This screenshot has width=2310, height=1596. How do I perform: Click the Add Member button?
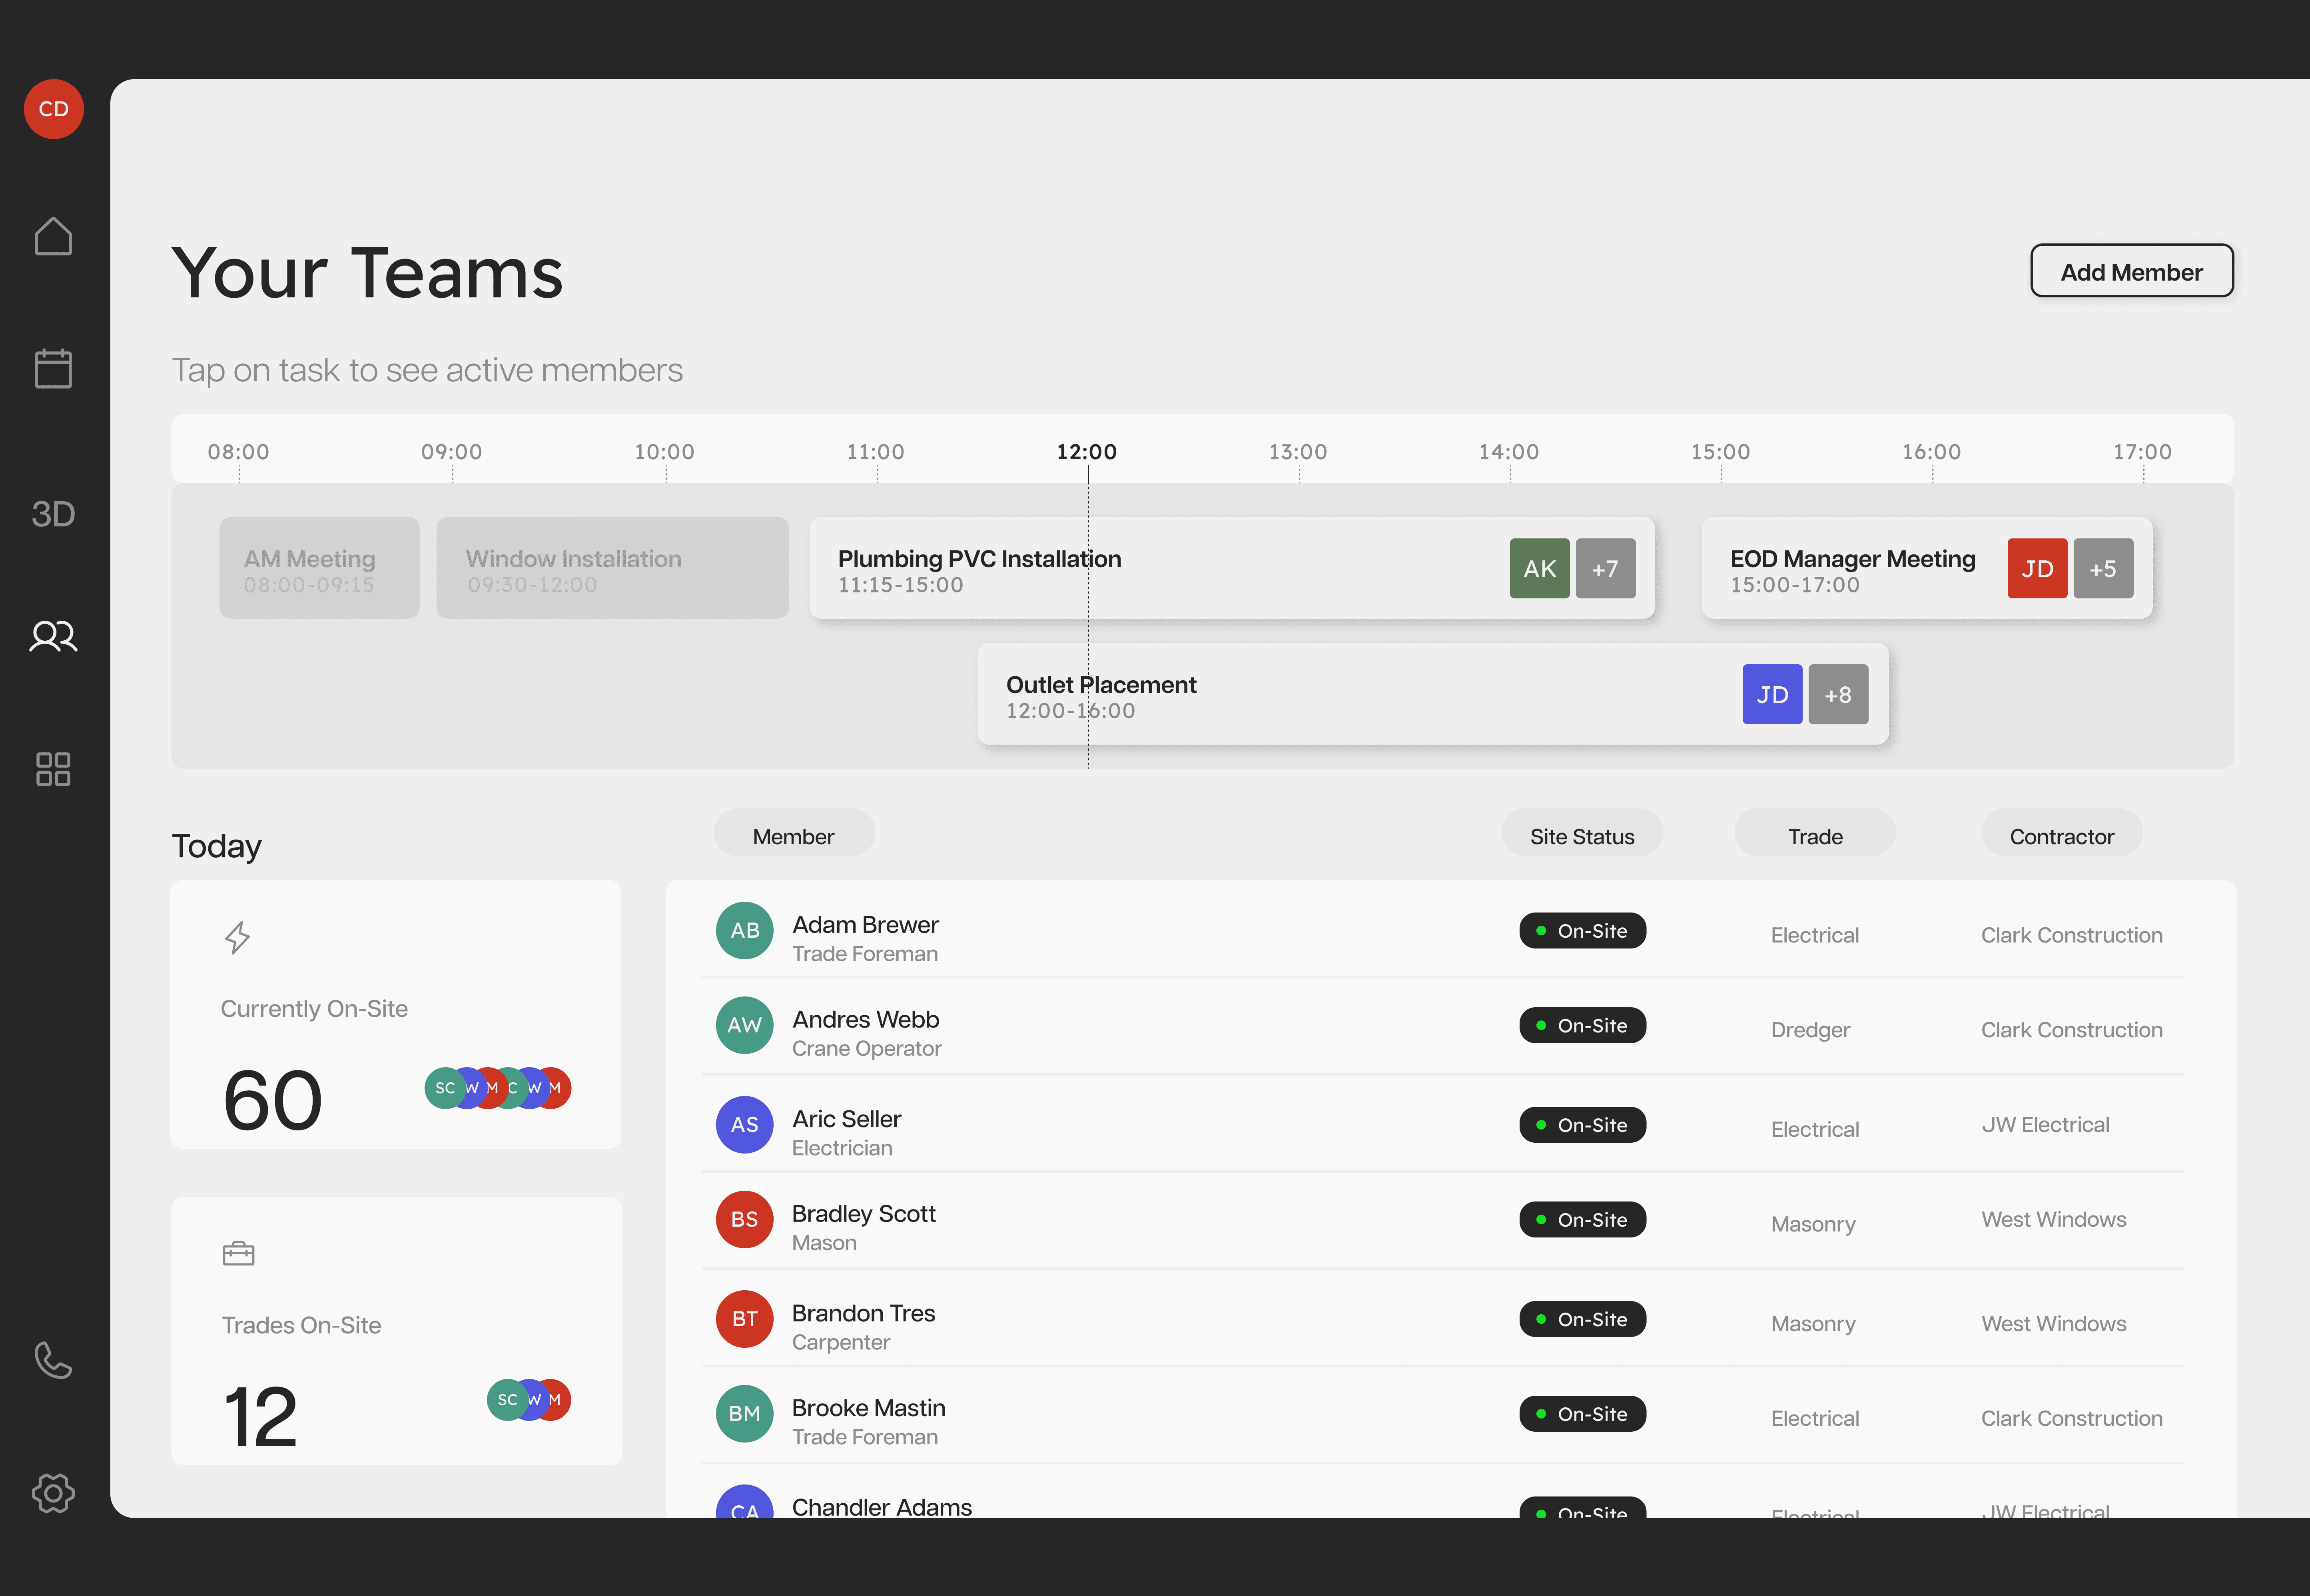(2131, 271)
